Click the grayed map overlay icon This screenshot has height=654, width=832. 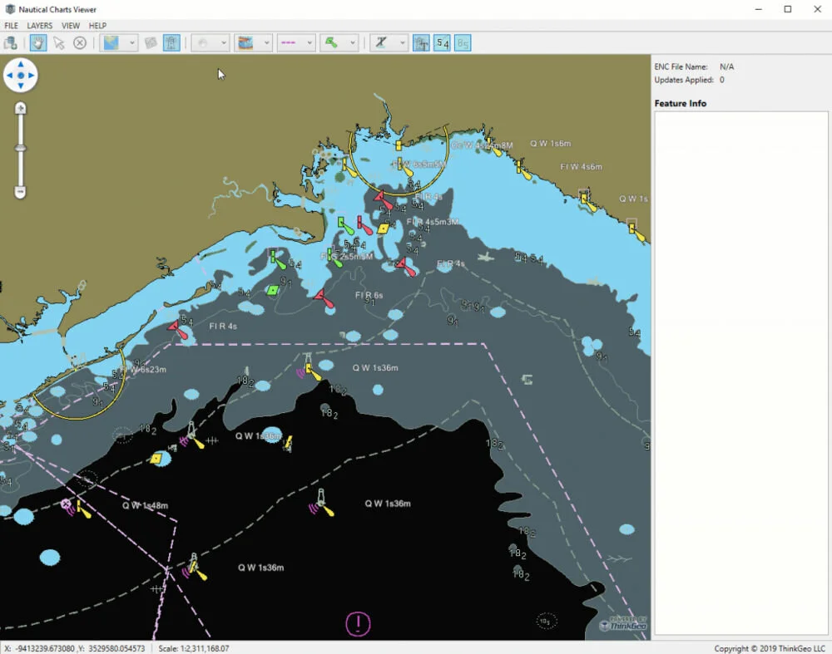pyautogui.click(x=151, y=43)
